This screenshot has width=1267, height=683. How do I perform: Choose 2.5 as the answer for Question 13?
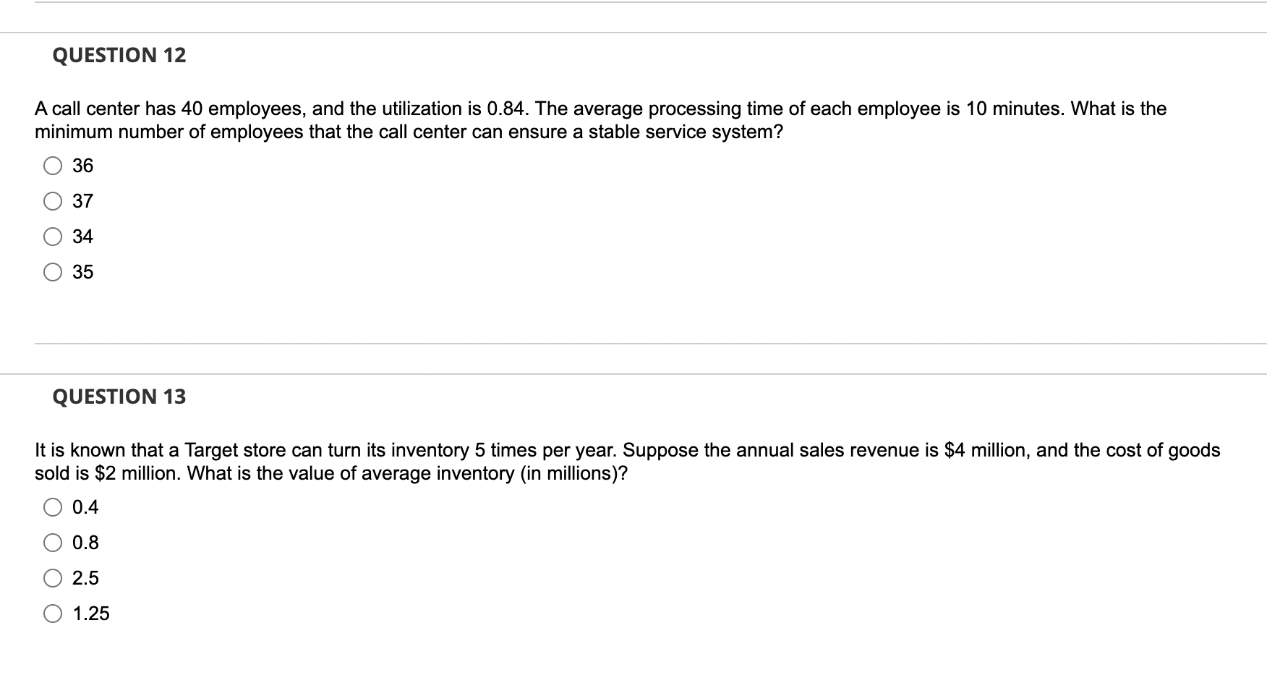pyautogui.click(x=52, y=577)
